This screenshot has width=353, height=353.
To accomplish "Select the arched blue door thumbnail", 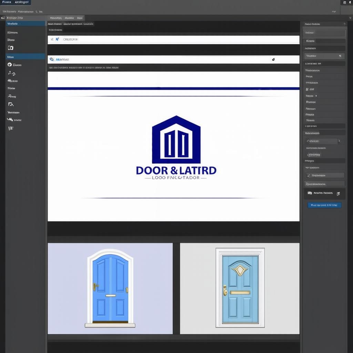I will pyautogui.click(x=110, y=289).
